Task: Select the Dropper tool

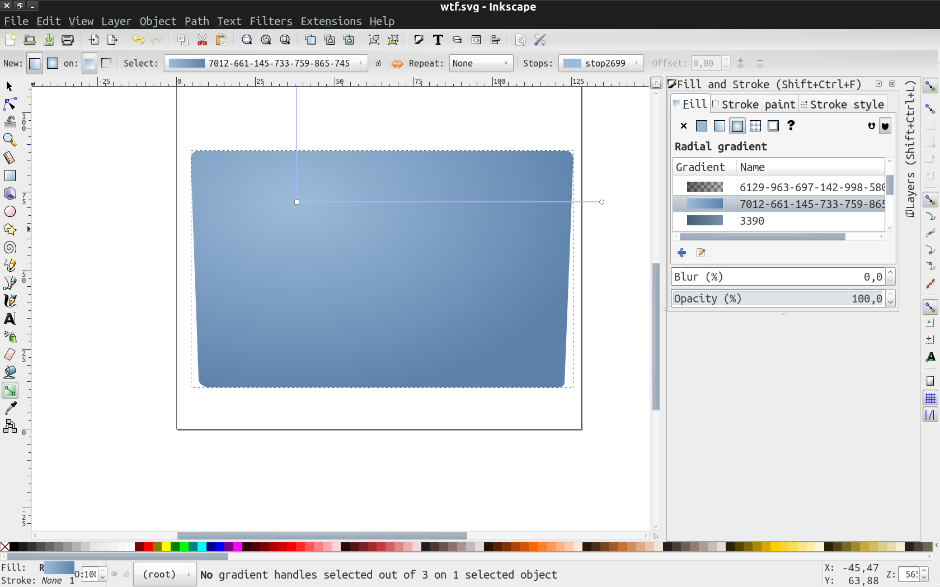Action: click(x=10, y=408)
